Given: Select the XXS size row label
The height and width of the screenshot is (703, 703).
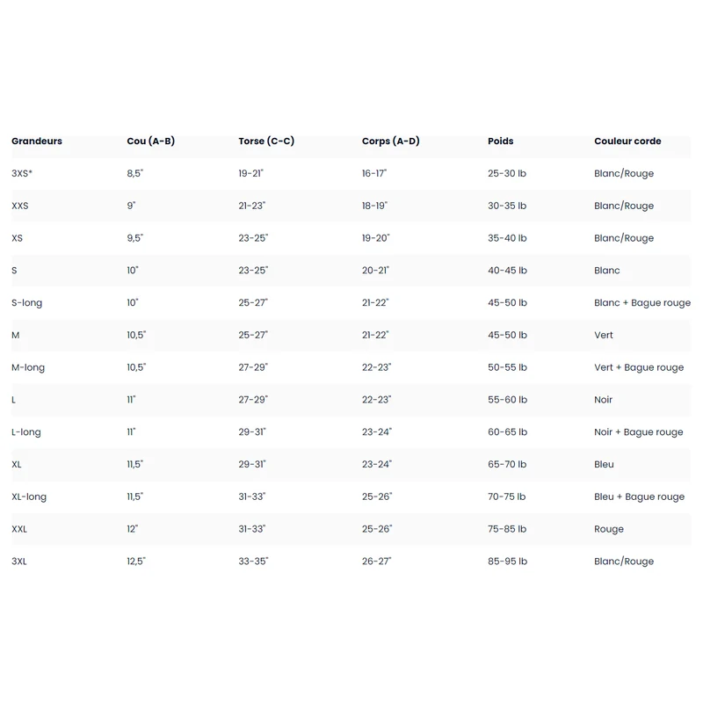Looking at the screenshot, I should click(19, 206).
